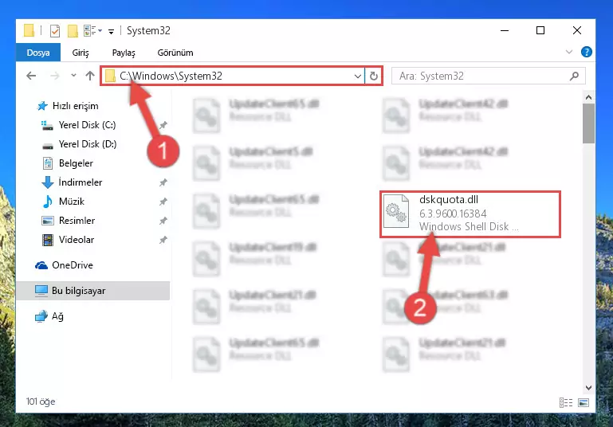Open İndirmeler folder in sidebar

point(81,182)
